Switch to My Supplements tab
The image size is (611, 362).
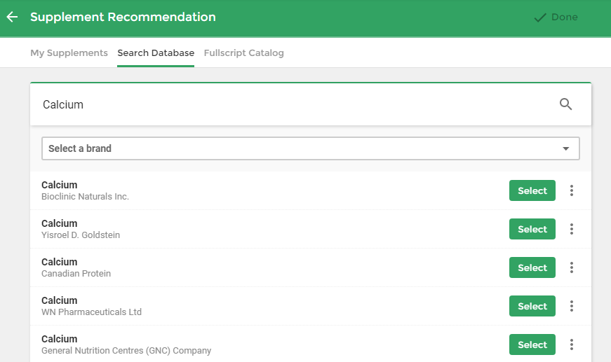tap(69, 53)
